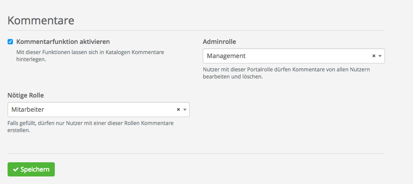This screenshot has height=184, width=413.
Task: Click the 'Kommentarfunktion aktivieren' label text
Action: point(63,42)
